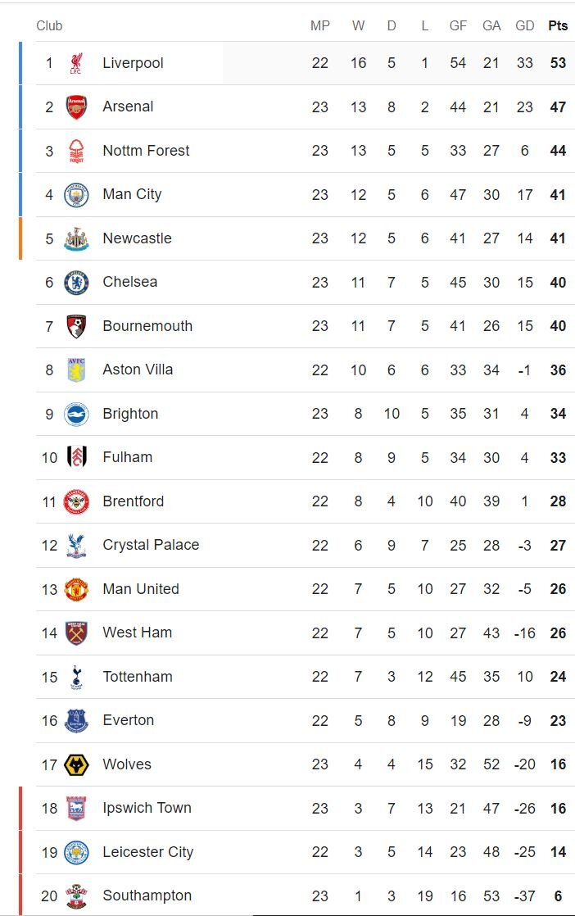This screenshot has height=916, width=575.
Task: Click the Pts column header
Action: (558, 25)
